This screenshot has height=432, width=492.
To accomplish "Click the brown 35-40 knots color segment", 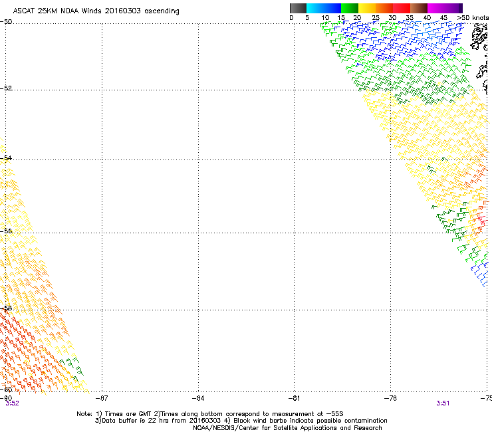I will [419, 8].
